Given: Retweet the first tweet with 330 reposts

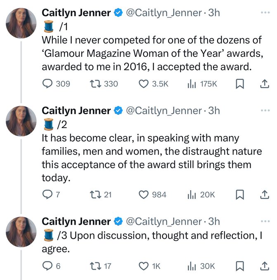Looking at the screenshot, I should pyautogui.click(x=94, y=84).
